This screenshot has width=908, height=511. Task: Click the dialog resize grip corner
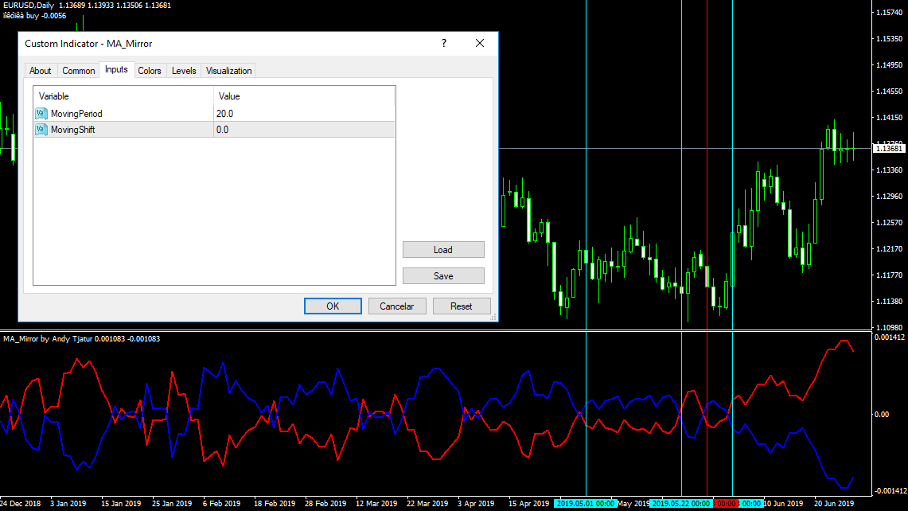[x=493, y=317]
